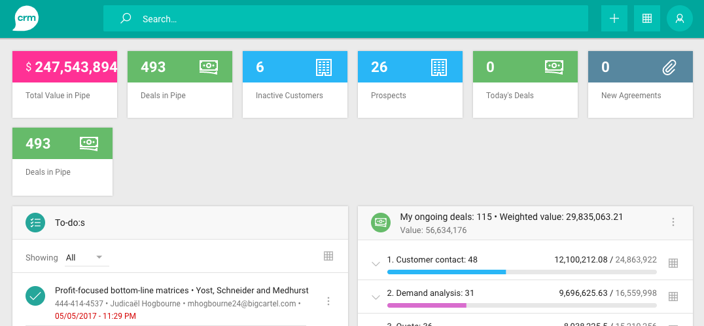Click the plus add-new icon in header
Image resolution: width=704 pixels, height=326 pixels.
pos(614,18)
